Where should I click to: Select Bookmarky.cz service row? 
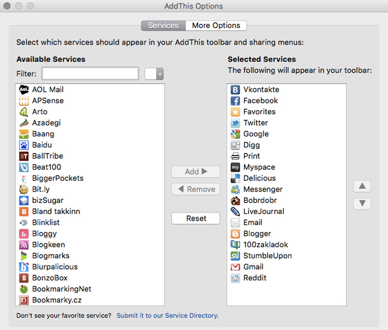pyautogui.click(x=90, y=300)
